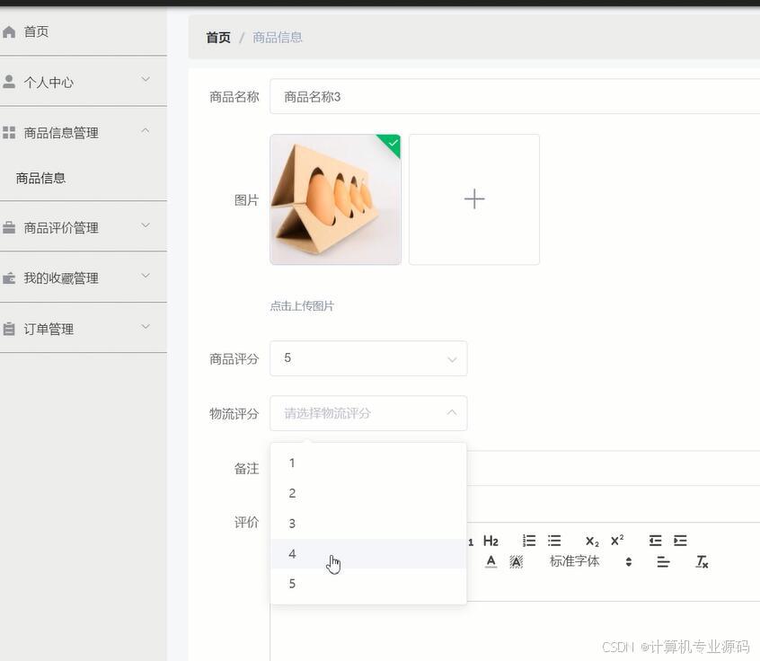Open text alignment options
Viewport: 760px width, 661px height.
[x=663, y=561]
